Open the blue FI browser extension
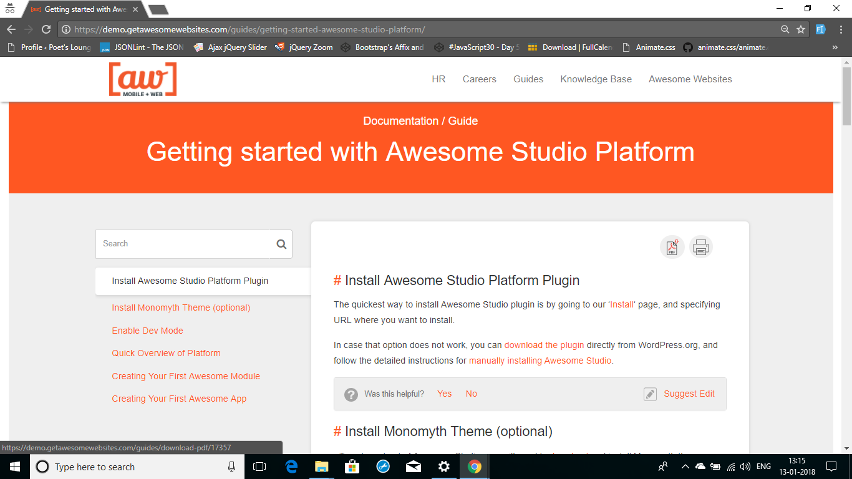The width and height of the screenshot is (852, 479). pyautogui.click(x=820, y=29)
